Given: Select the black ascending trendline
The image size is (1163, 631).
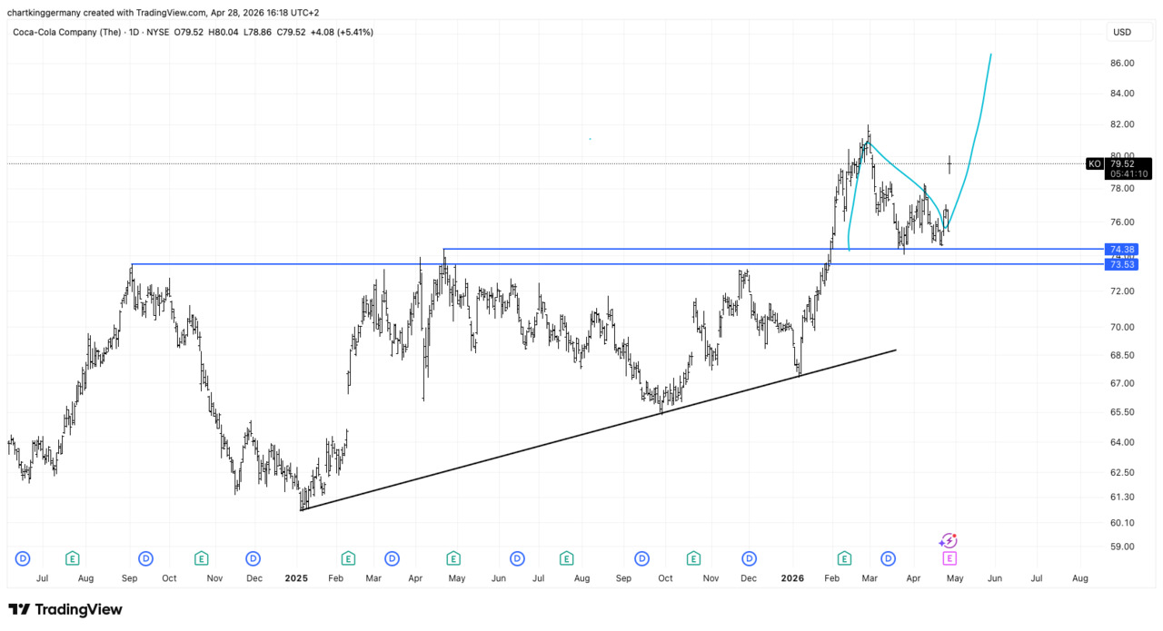Looking at the screenshot, I should tap(600, 429).
